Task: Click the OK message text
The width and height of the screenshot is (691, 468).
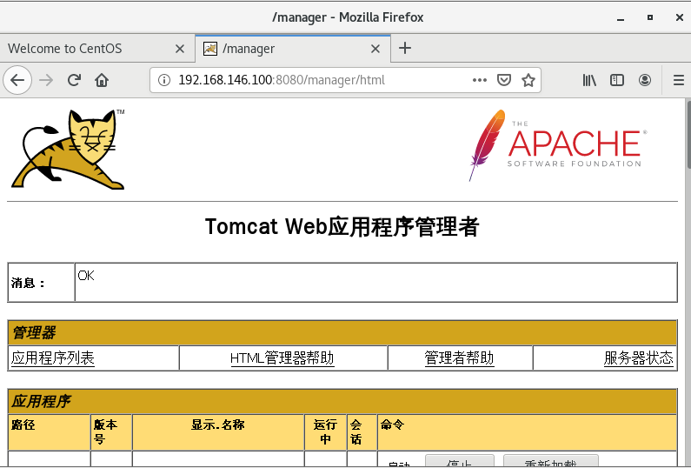Action: point(86,276)
